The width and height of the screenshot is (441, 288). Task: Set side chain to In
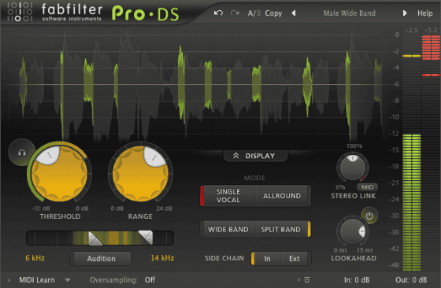[x=267, y=259]
